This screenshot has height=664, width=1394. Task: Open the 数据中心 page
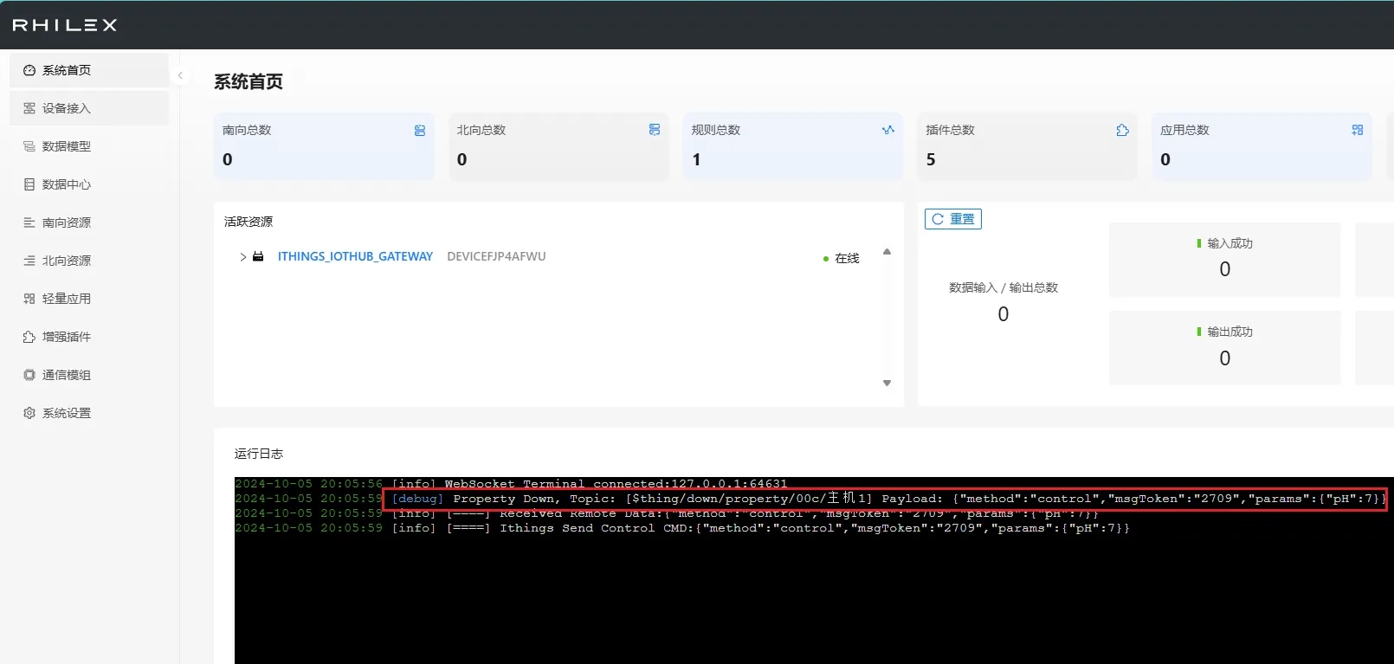67,184
